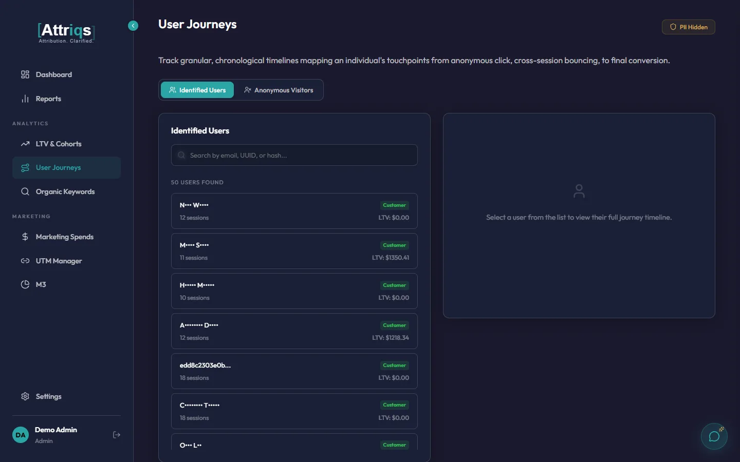Screen dimensions: 740x462
Task: Select user edd8c2303e0b from the list
Action: tap(294, 371)
